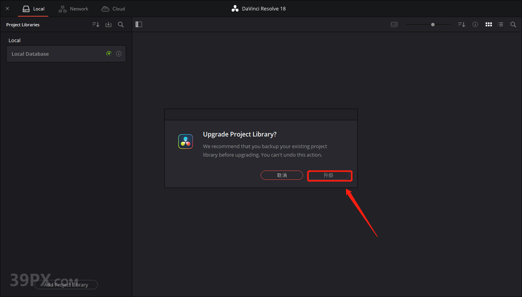Image resolution: width=522 pixels, height=297 pixels.
Task: Click the DaVinci Resolve logo in the dialog
Action: point(186,142)
